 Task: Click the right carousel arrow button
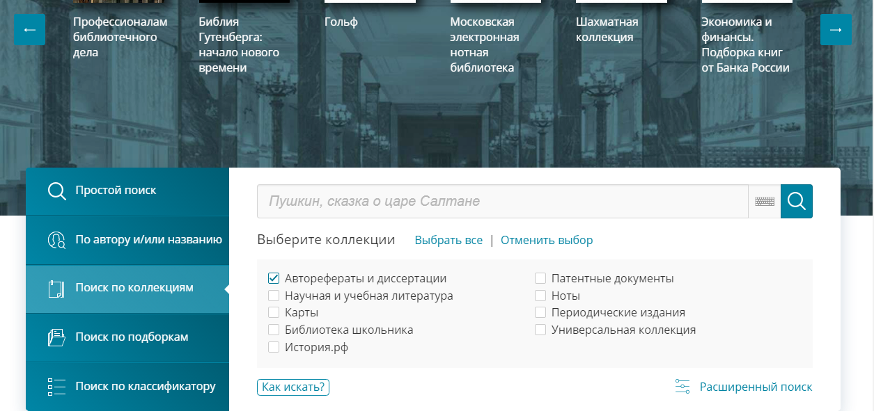836,30
